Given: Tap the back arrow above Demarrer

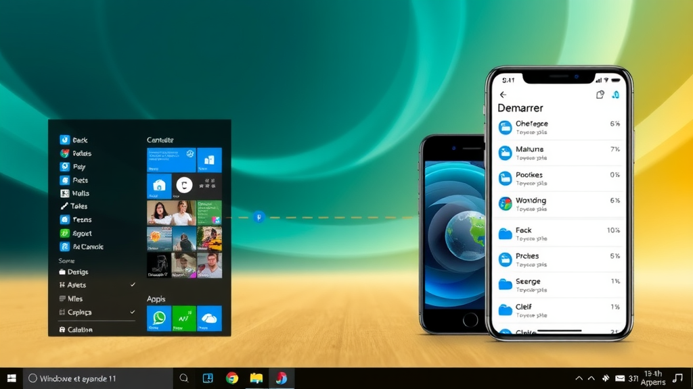Looking at the screenshot, I should coord(502,94).
